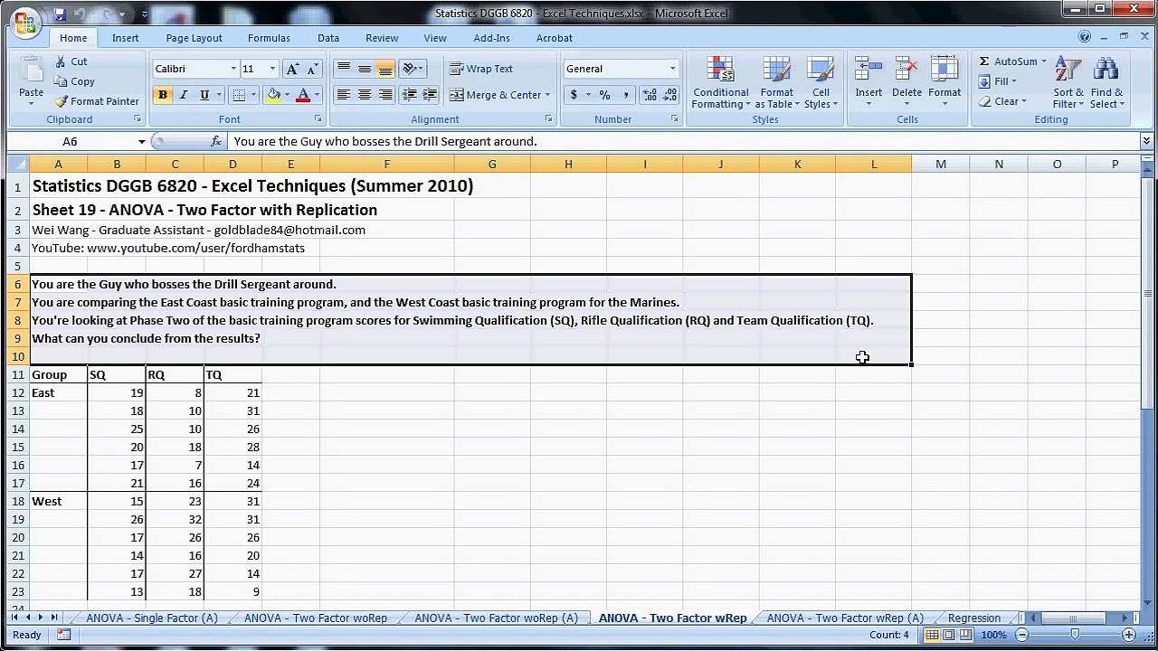Viewport: 1158px width, 651px height.
Task: Open Find & Select menu
Action: tap(1106, 83)
